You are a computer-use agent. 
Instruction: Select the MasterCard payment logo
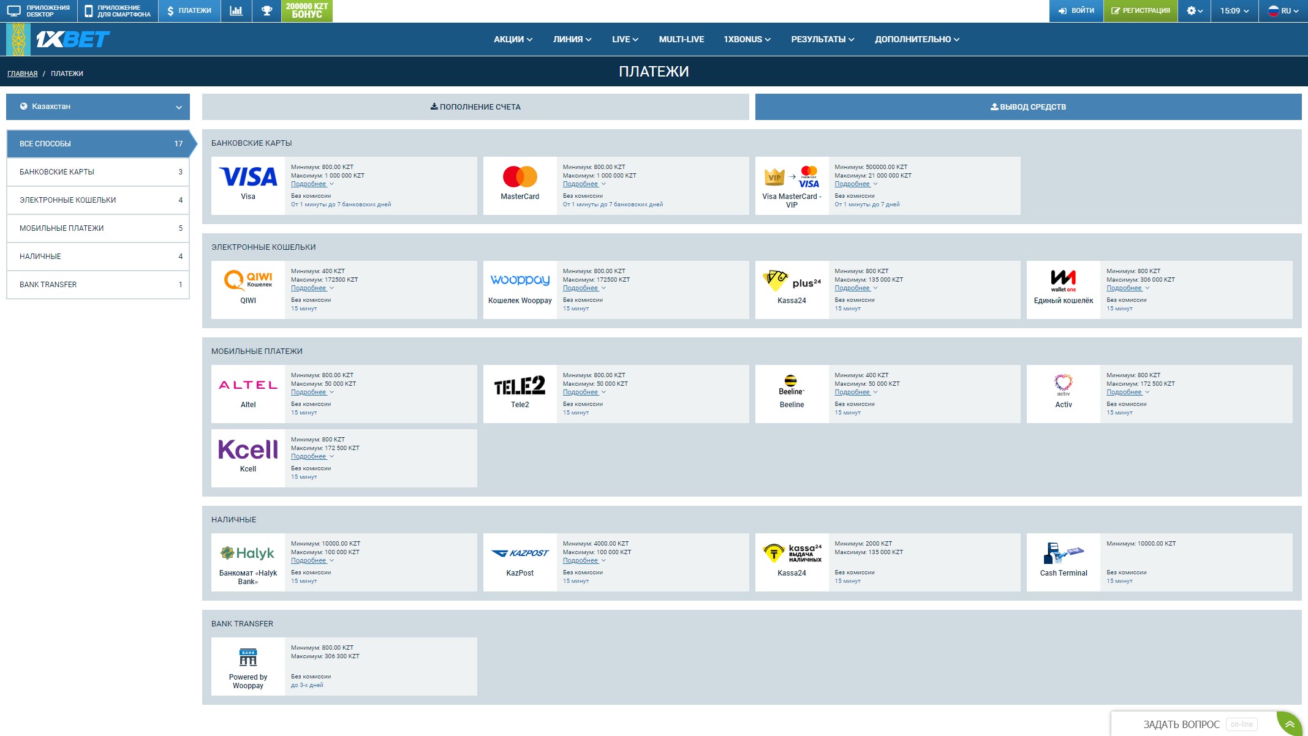[x=520, y=176]
